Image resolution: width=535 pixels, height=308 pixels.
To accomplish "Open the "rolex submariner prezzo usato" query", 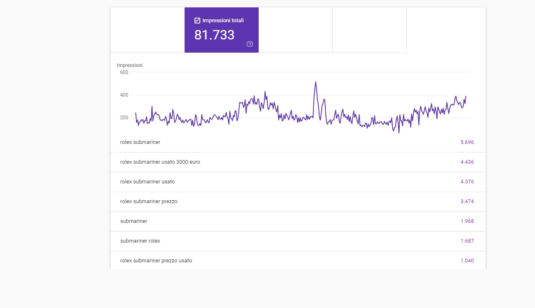I will tap(298, 260).
